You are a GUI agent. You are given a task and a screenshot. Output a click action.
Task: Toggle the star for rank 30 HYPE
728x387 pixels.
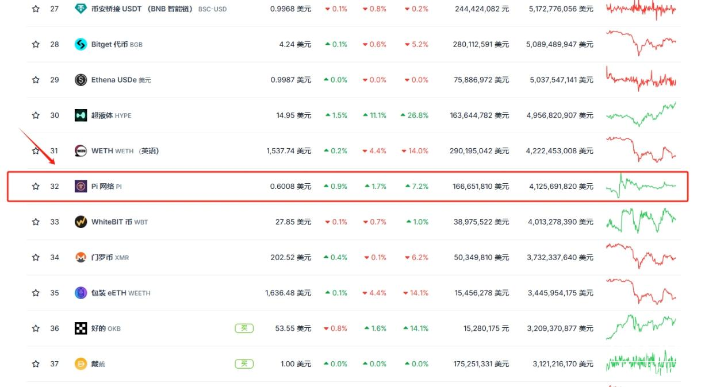[x=36, y=115]
